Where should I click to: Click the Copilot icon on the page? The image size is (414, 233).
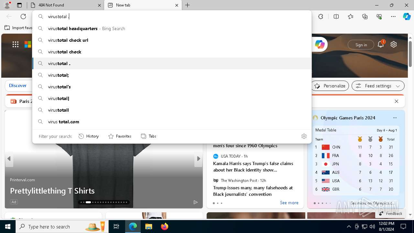pos(320,45)
